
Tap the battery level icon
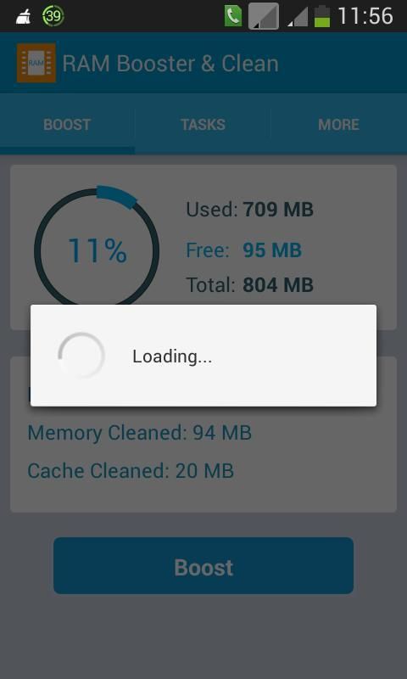(322, 16)
